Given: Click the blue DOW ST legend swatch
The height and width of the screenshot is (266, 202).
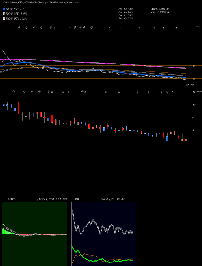Looking at the screenshot, I should pyautogui.click(x=4, y=9).
